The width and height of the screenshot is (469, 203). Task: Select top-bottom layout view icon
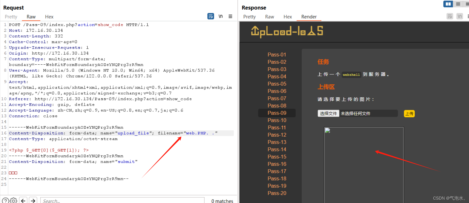pyautogui.click(x=458, y=4)
